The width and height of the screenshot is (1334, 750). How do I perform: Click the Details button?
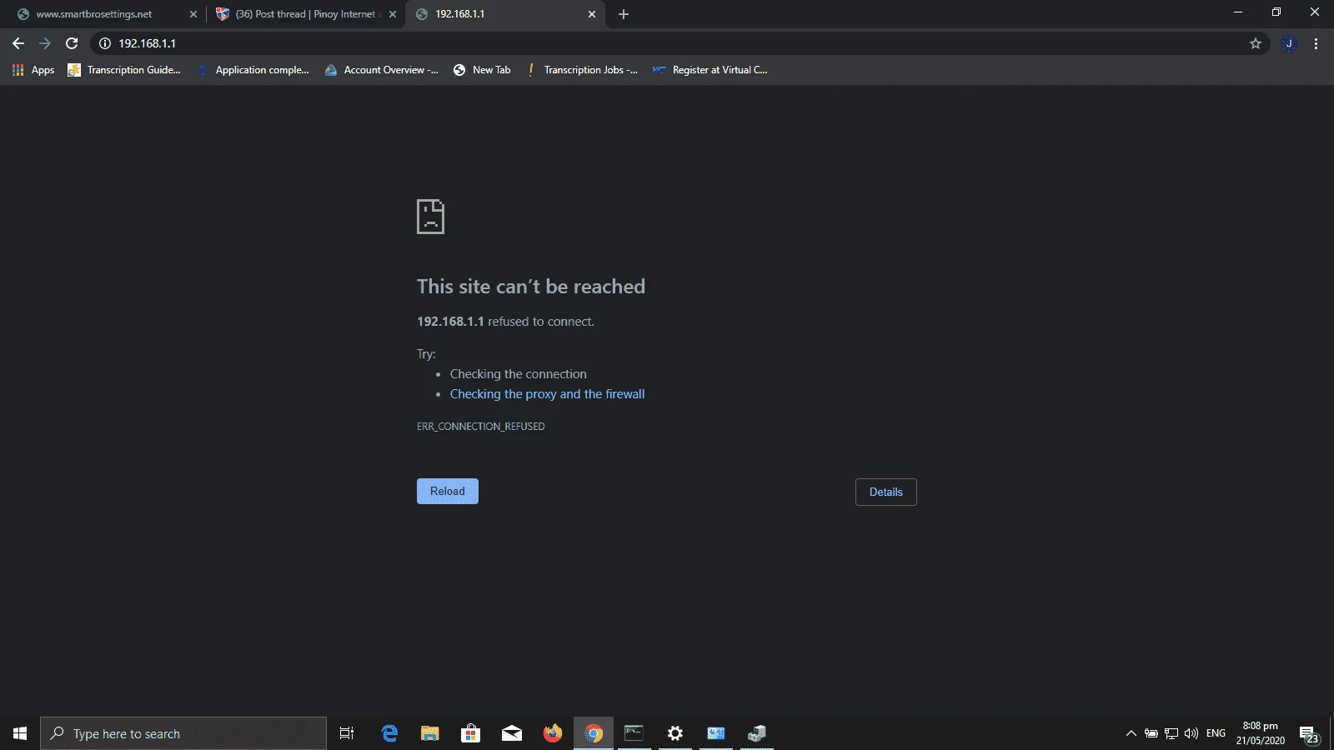tap(886, 492)
